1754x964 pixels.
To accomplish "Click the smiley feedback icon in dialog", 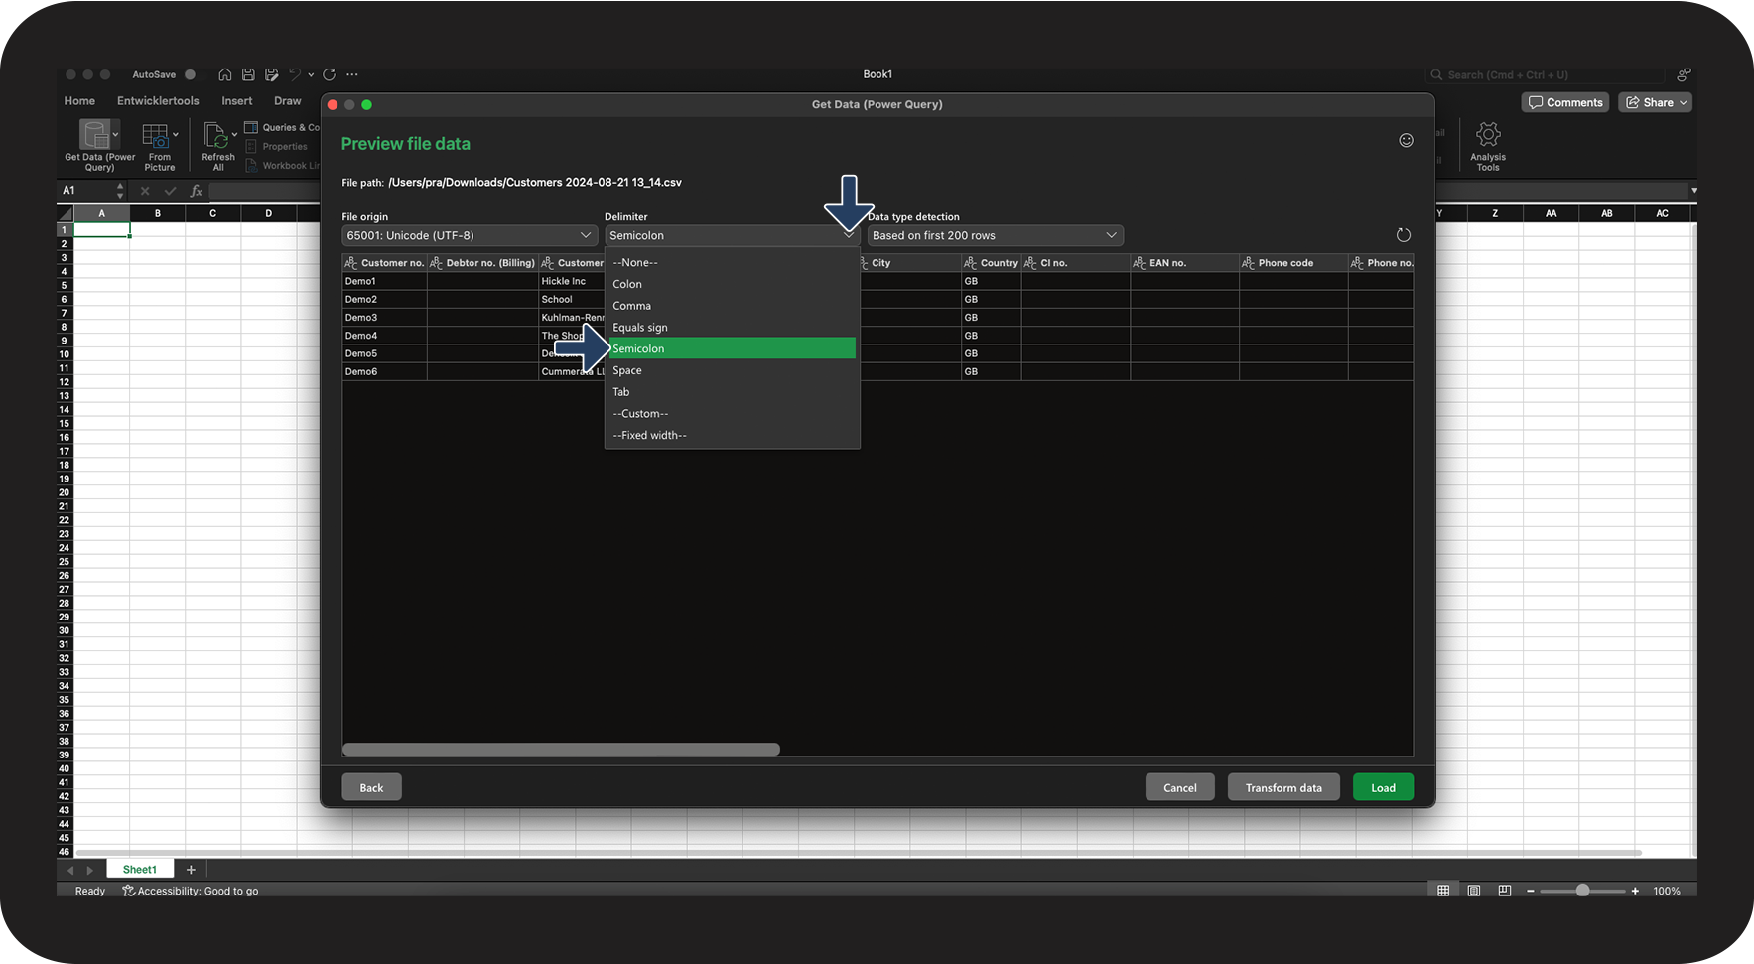I will pos(1406,141).
